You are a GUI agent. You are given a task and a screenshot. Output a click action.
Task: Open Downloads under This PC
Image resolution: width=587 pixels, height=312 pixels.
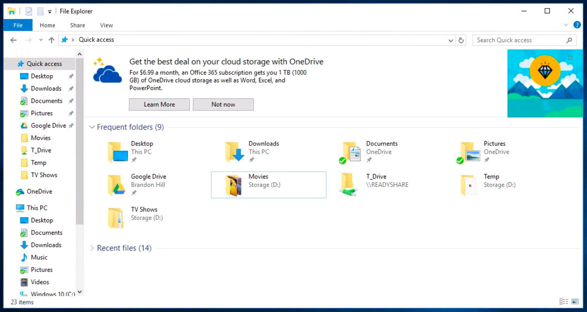tap(46, 245)
